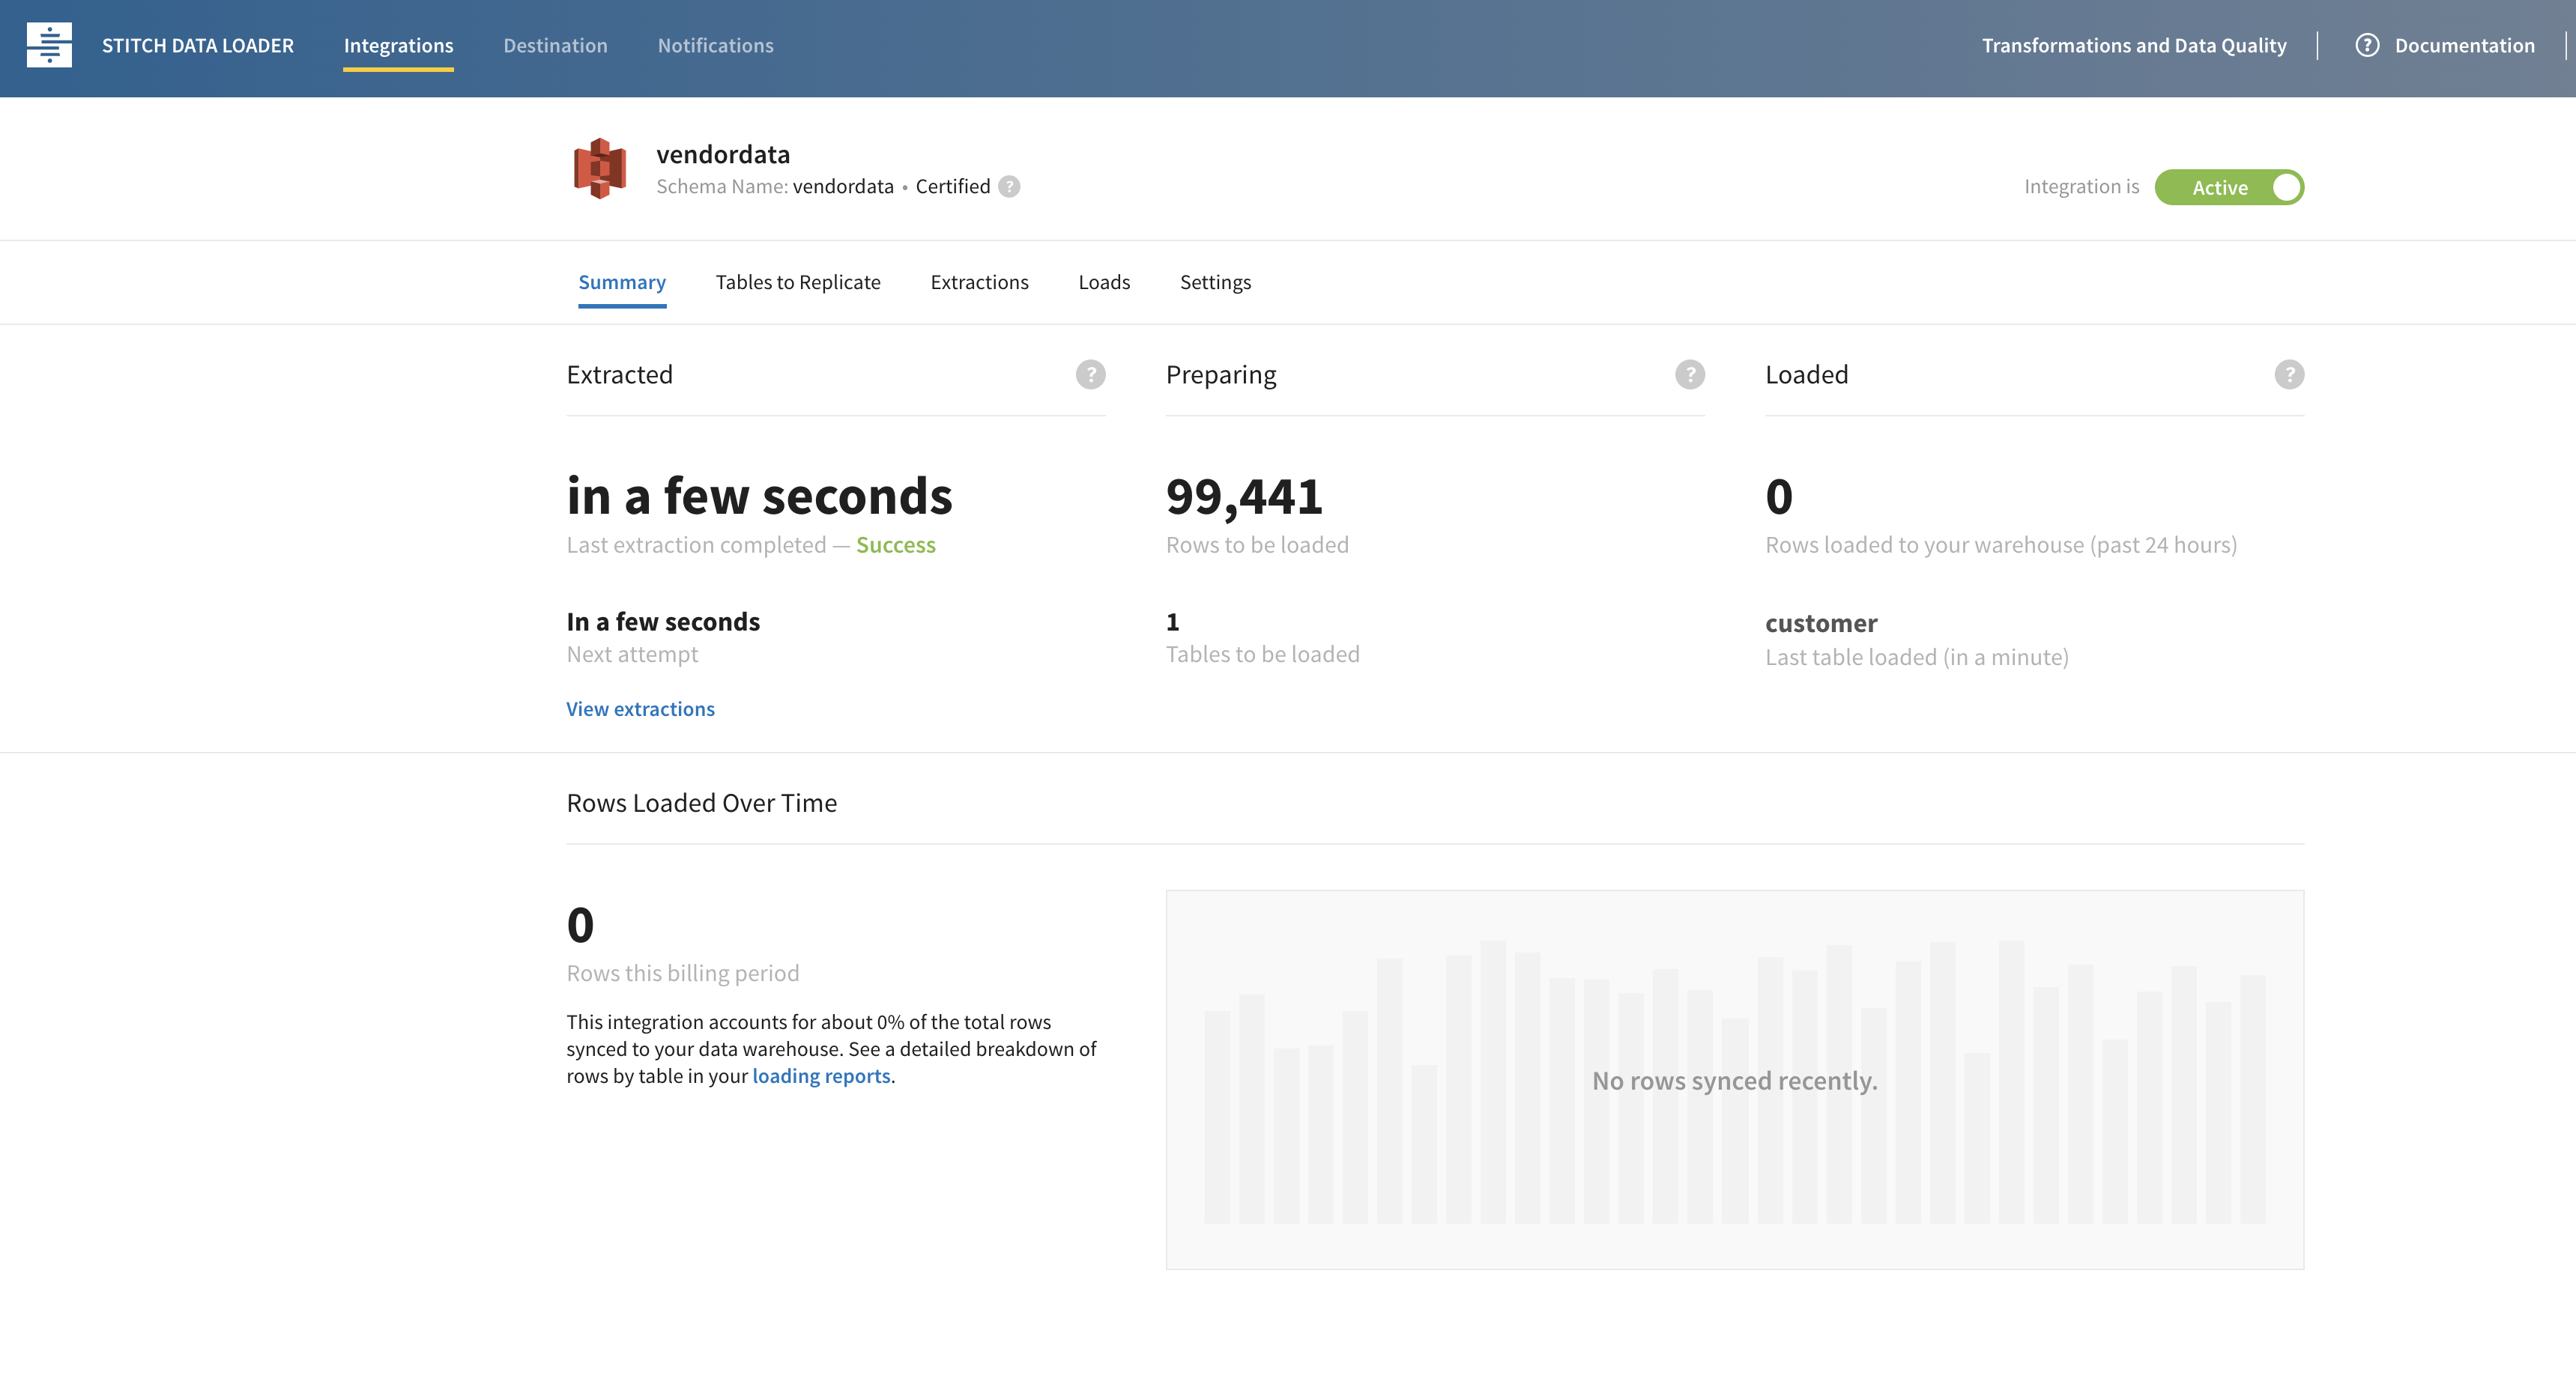Click the Loaded section help icon

2288,374
